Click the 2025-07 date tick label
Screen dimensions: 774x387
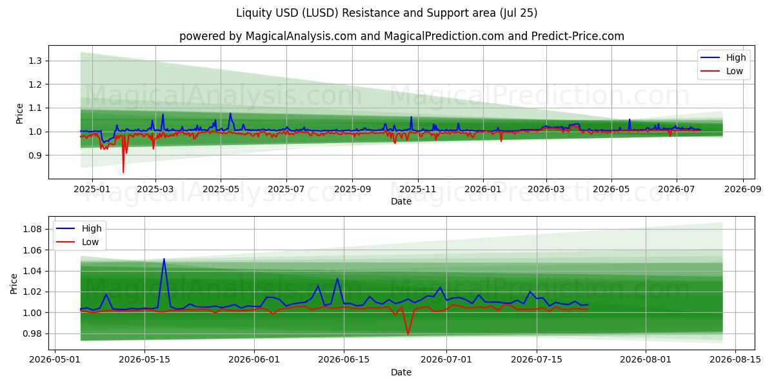coord(286,189)
